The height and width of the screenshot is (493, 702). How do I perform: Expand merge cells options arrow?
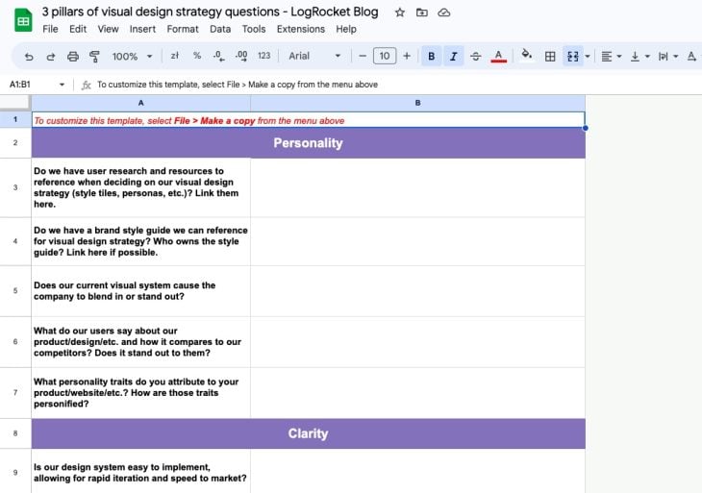[x=588, y=57]
